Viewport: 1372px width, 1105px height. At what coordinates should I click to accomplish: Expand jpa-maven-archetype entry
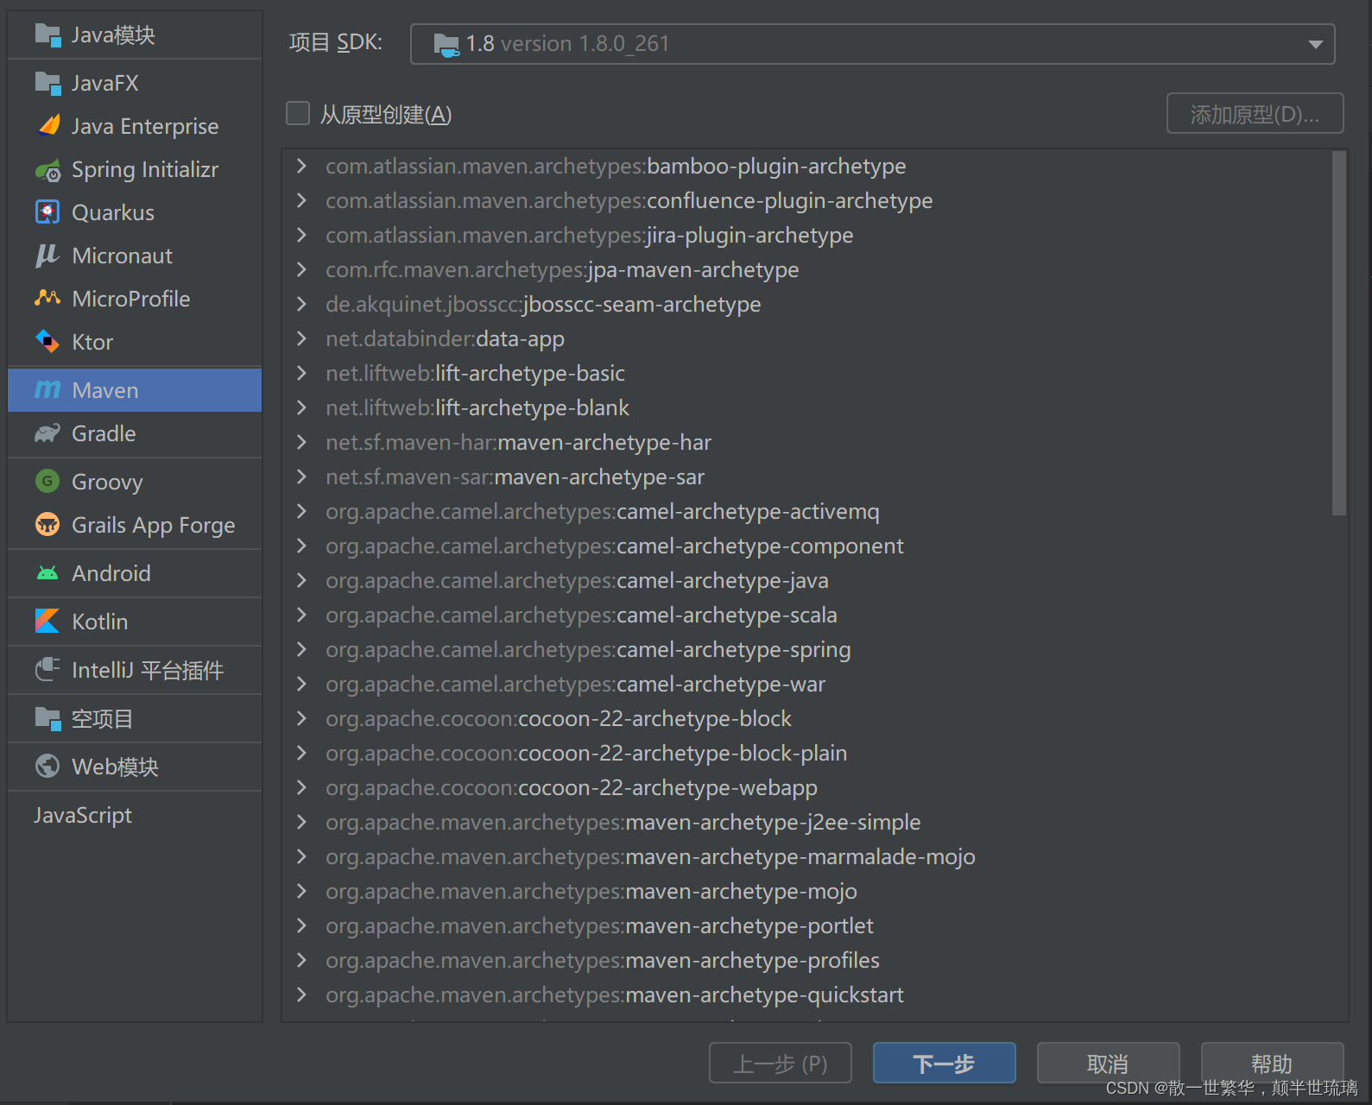pyautogui.click(x=301, y=269)
